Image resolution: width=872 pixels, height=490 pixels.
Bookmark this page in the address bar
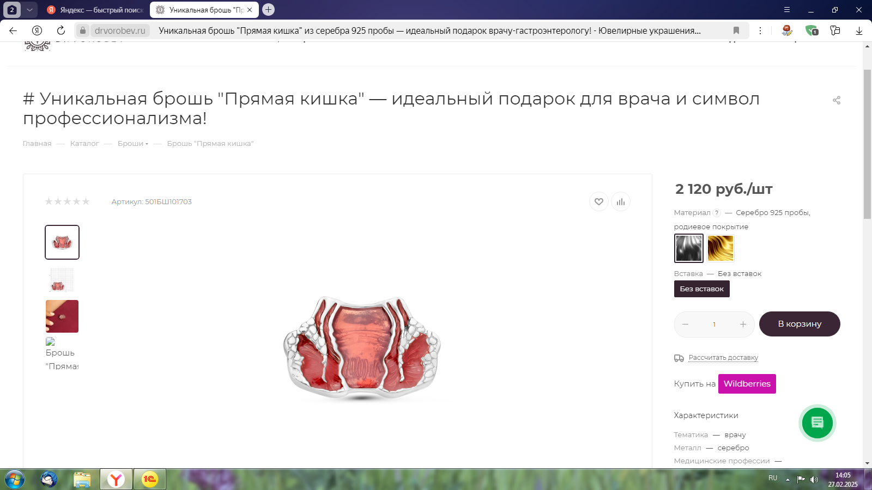(x=736, y=30)
